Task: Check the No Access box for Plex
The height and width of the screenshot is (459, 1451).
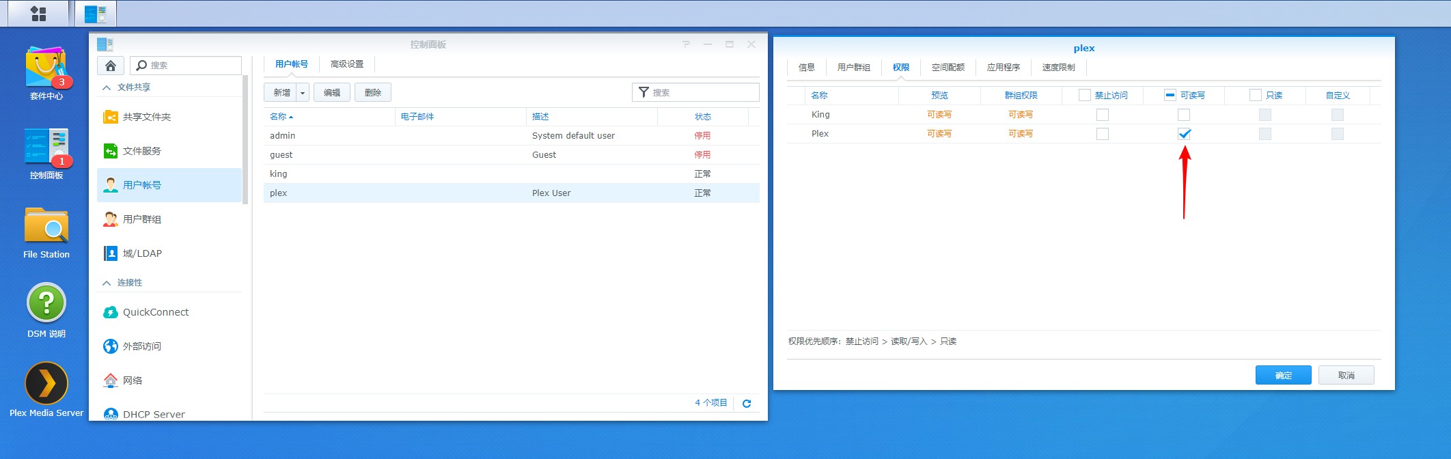Action: click(x=1103, y=134)
